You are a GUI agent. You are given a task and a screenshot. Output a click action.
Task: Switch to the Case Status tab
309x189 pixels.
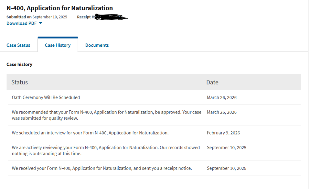[18, 45]
